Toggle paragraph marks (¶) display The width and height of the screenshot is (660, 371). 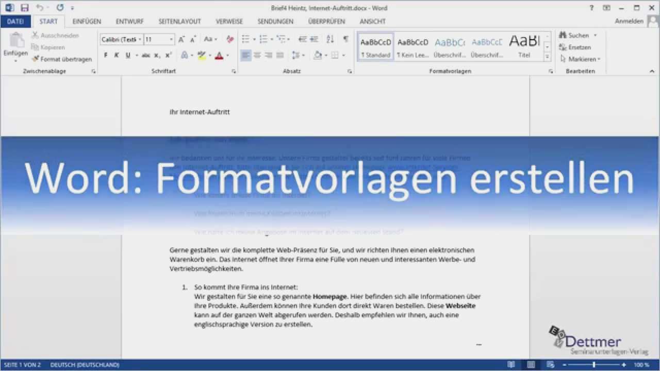tap(345, 40)
